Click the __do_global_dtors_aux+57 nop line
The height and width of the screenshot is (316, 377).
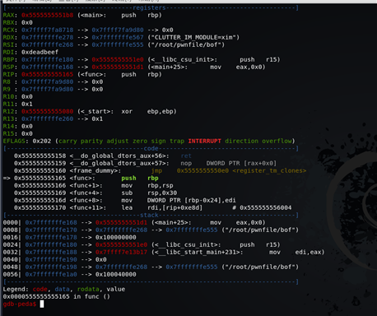click(145, 163)
